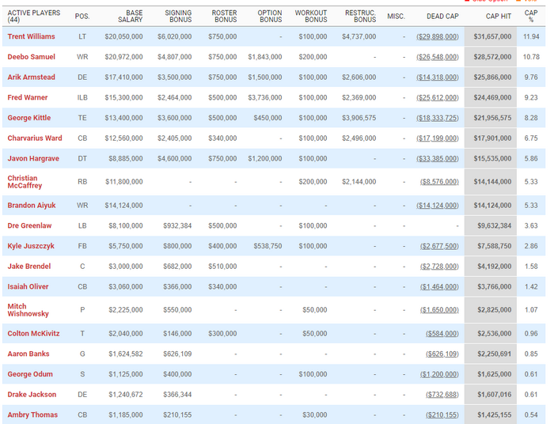
Task: Open Mitch Wishnowsky player link
Action: click(28, 310)
